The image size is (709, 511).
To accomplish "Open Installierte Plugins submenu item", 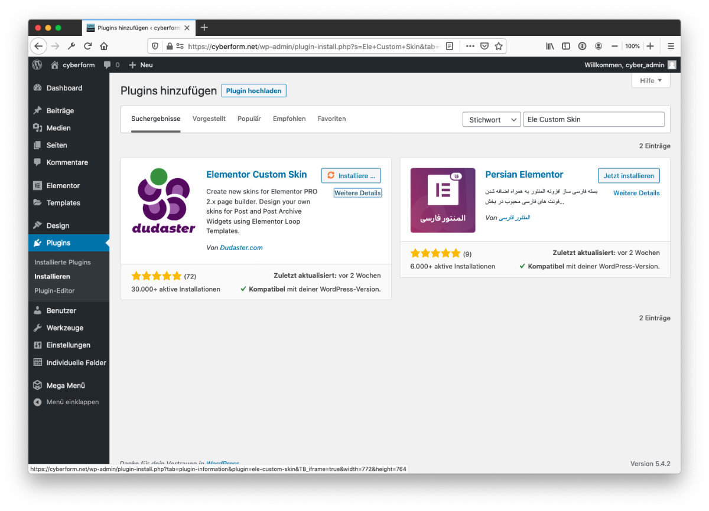I will [x=63, y=262].
